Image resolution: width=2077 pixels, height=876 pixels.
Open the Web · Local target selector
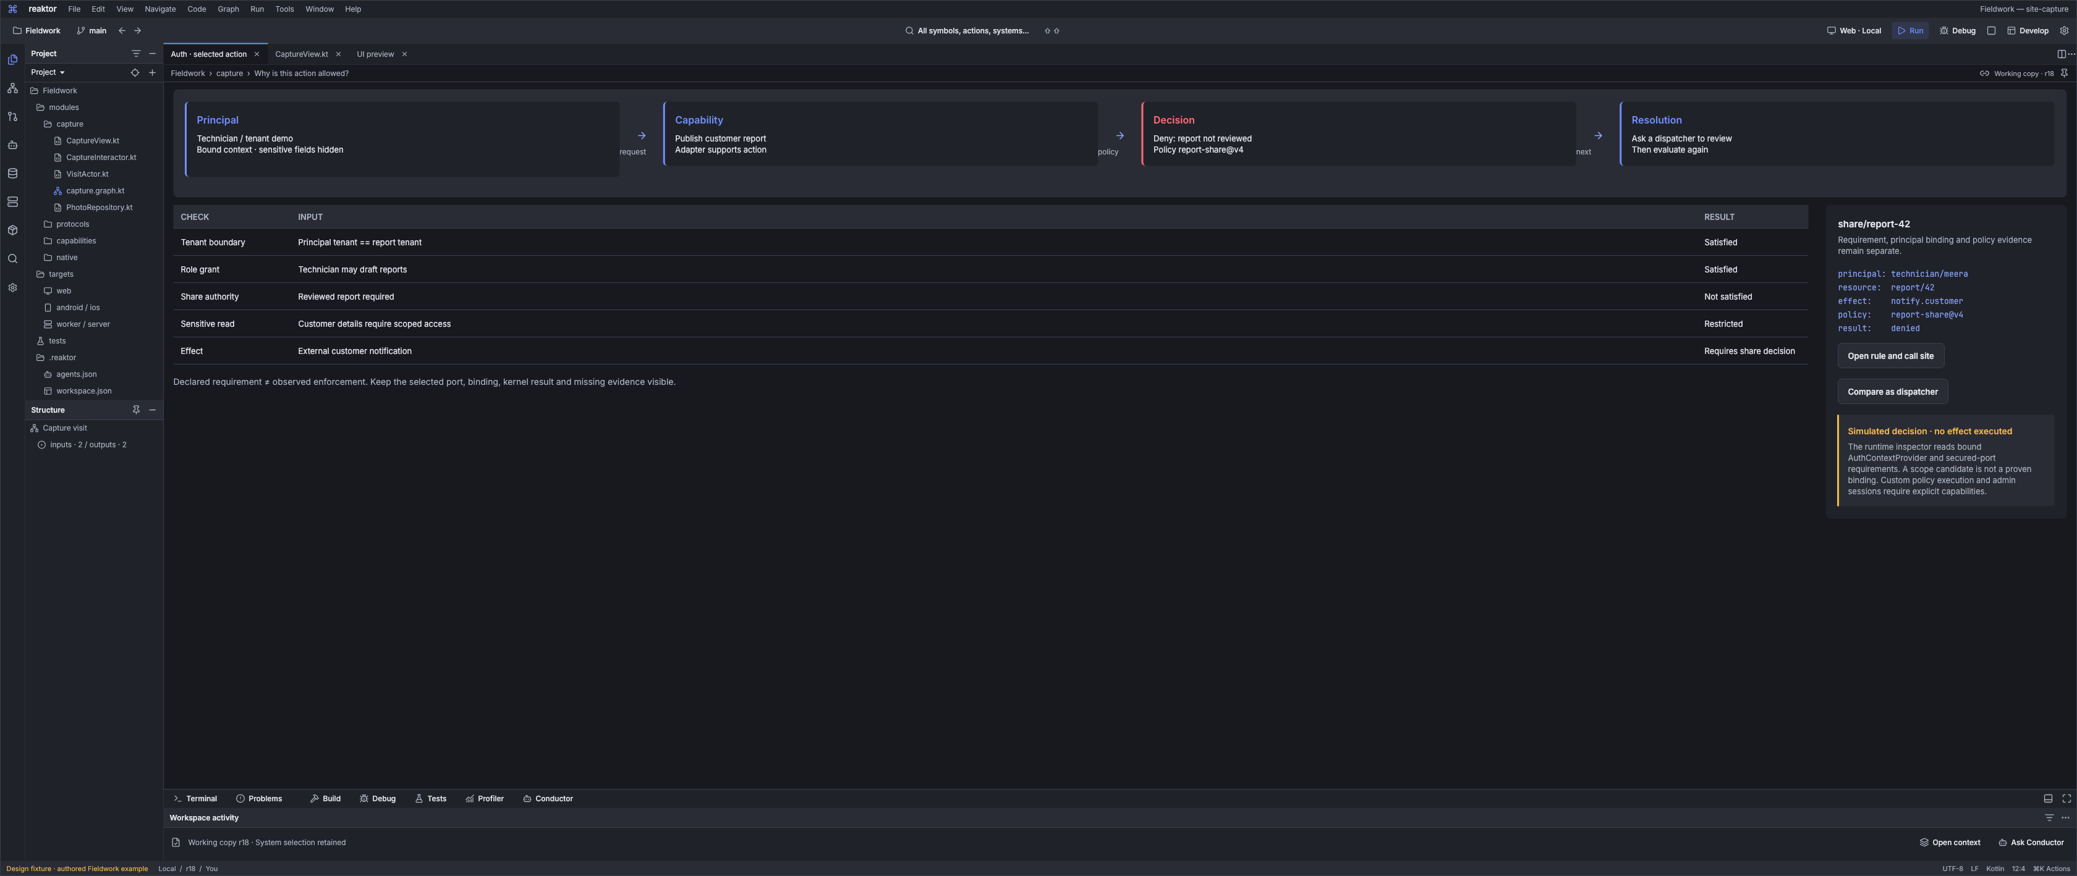click(x=1854, y=31)
